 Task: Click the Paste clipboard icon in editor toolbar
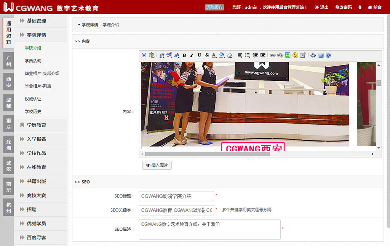152,55
